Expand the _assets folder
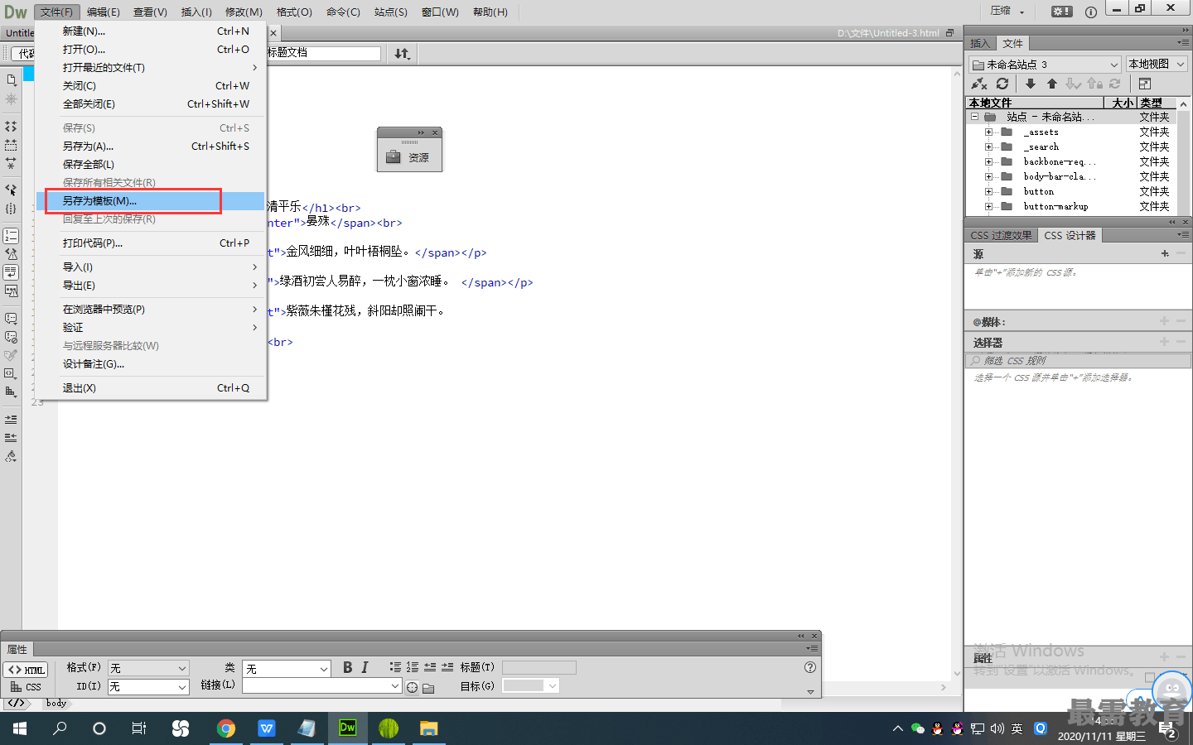Viewport: 1193px width, 745px height. 988,132
